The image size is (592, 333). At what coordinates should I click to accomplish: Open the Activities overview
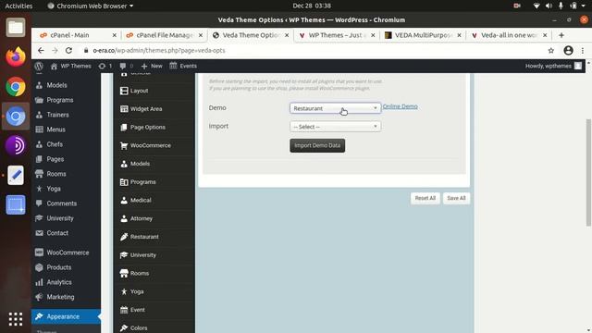click(x=18, y=6)
